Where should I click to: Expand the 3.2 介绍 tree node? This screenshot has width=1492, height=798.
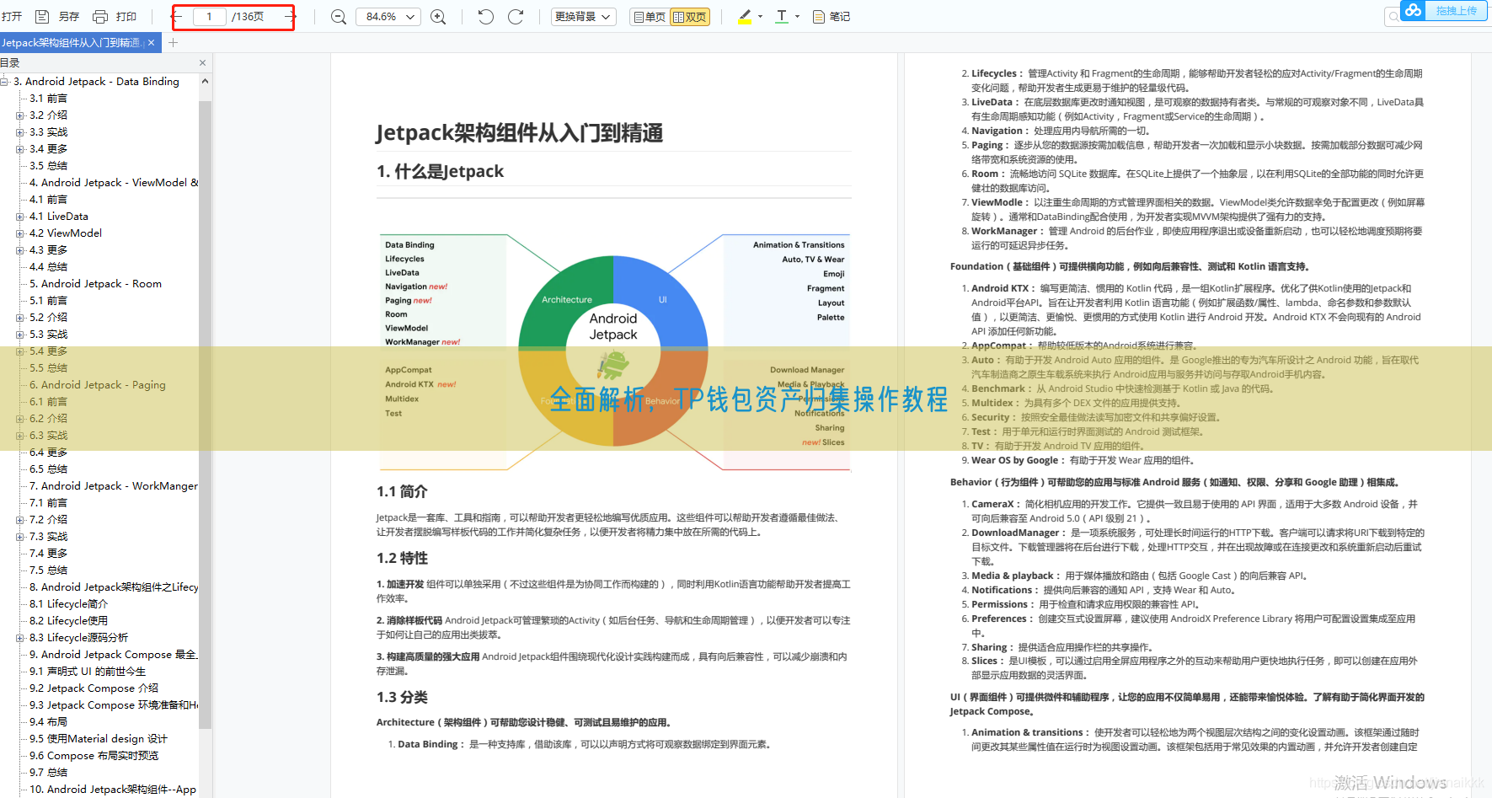pyautogui.click(x=19, y=115)
